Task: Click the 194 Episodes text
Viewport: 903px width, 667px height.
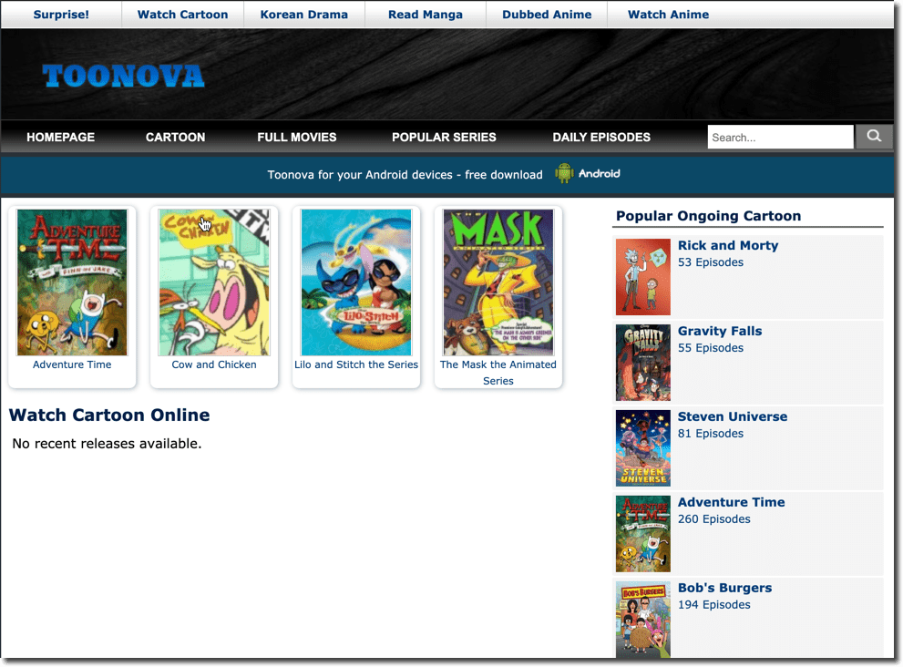Action: pyautogui.click(x=714, y=605)
